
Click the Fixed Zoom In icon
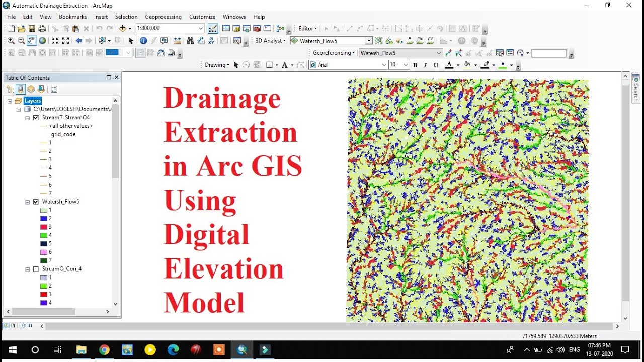coord(55,41)
